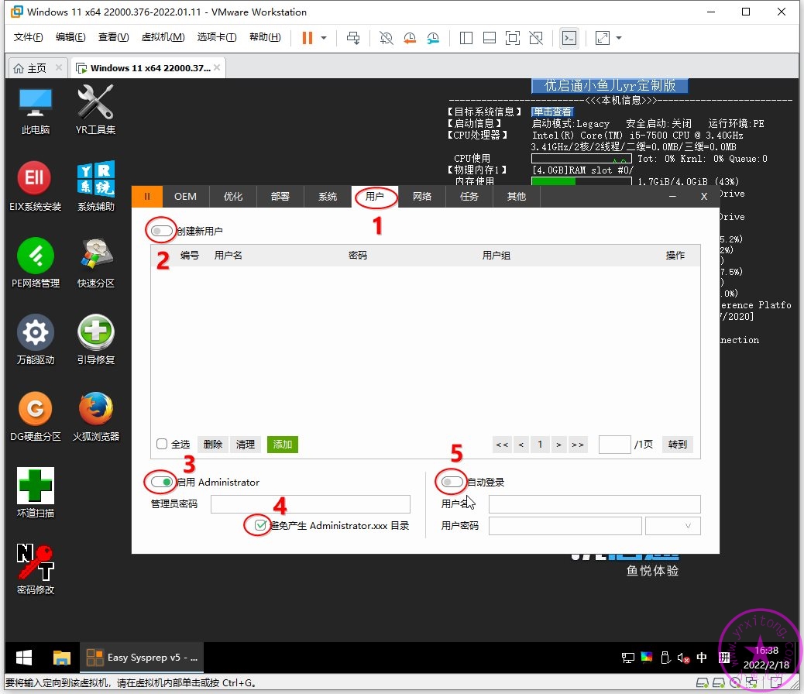Click the green 添加 button
804x694 pixels.
(283, 444)
